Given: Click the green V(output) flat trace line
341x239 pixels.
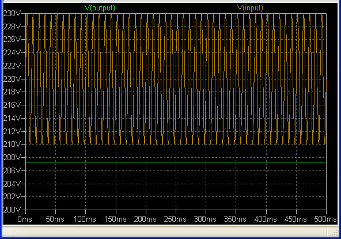Looking at the screenshot, I should click(x=176, y=162).
